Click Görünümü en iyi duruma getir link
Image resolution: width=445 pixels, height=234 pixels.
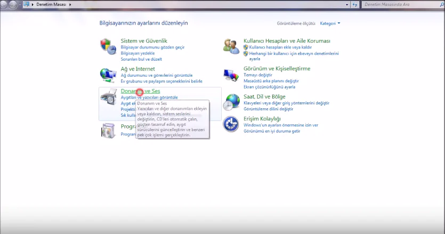click(272, 131)
